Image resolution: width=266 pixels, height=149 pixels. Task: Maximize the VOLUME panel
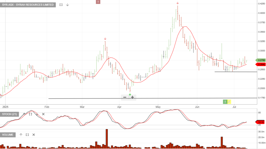point(27,135)
